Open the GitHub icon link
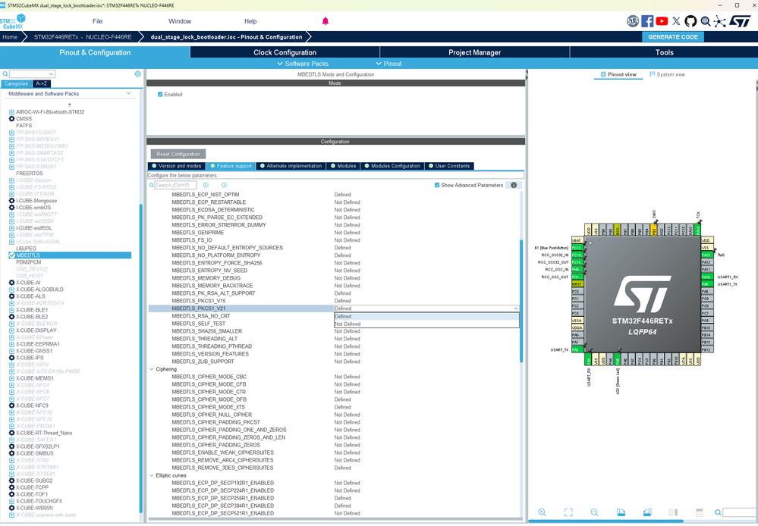This screenshot has height=526, width=758. tap(691, 21)
